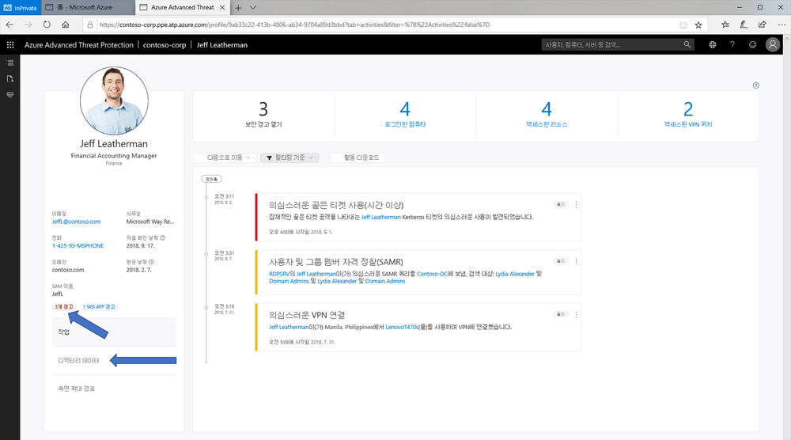Click Jeff Leatherman's profile photo
791x440 pixels.
[x=114, y=101]
